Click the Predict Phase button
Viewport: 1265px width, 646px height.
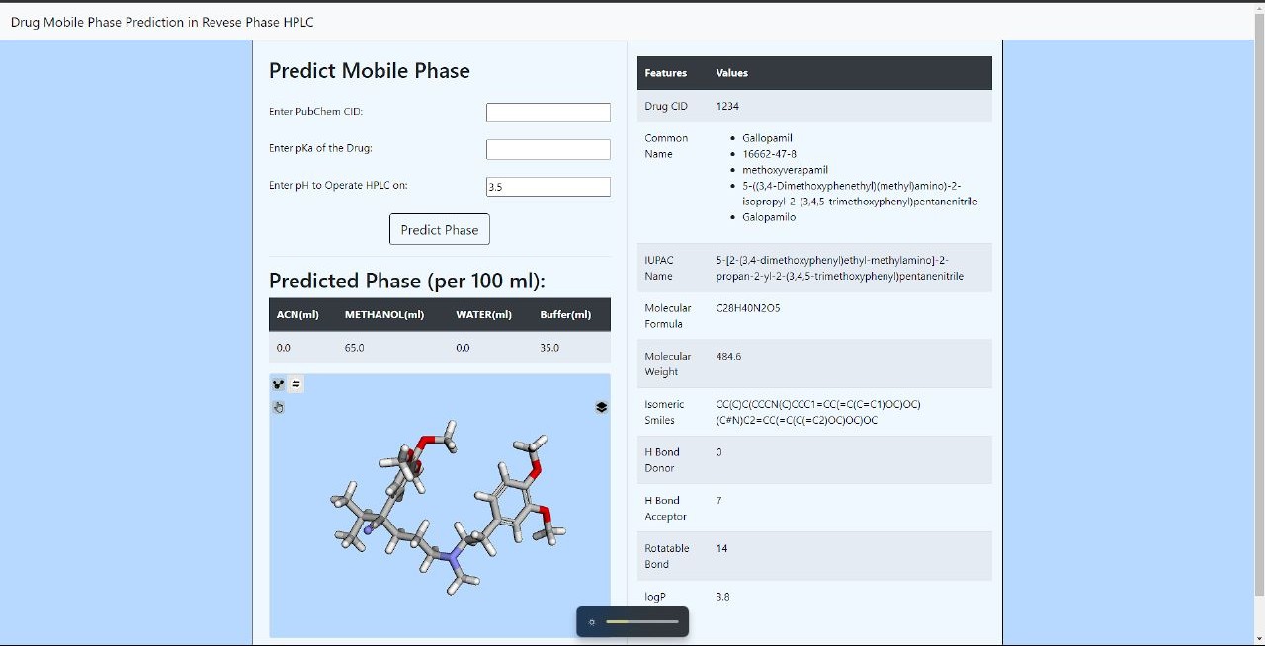click(x=440, y=229)
